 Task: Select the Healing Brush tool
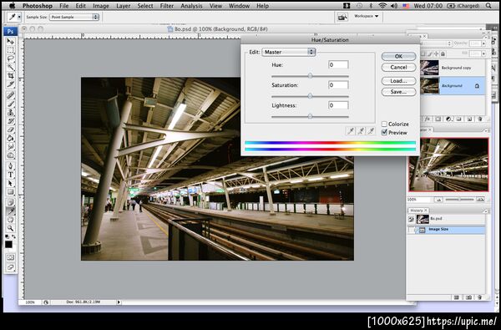(11, 95)
